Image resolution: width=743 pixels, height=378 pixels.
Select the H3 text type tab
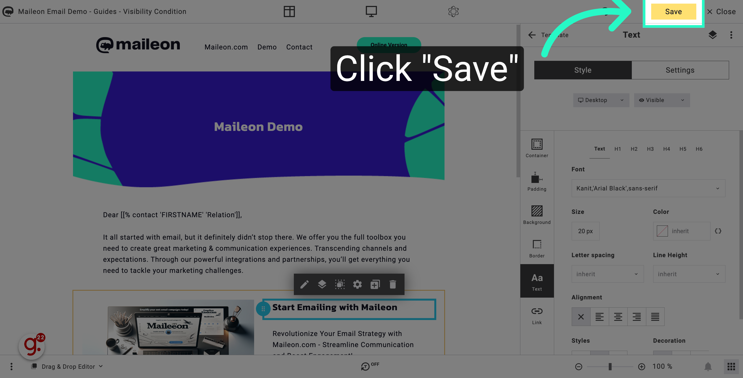pos(650,149)
